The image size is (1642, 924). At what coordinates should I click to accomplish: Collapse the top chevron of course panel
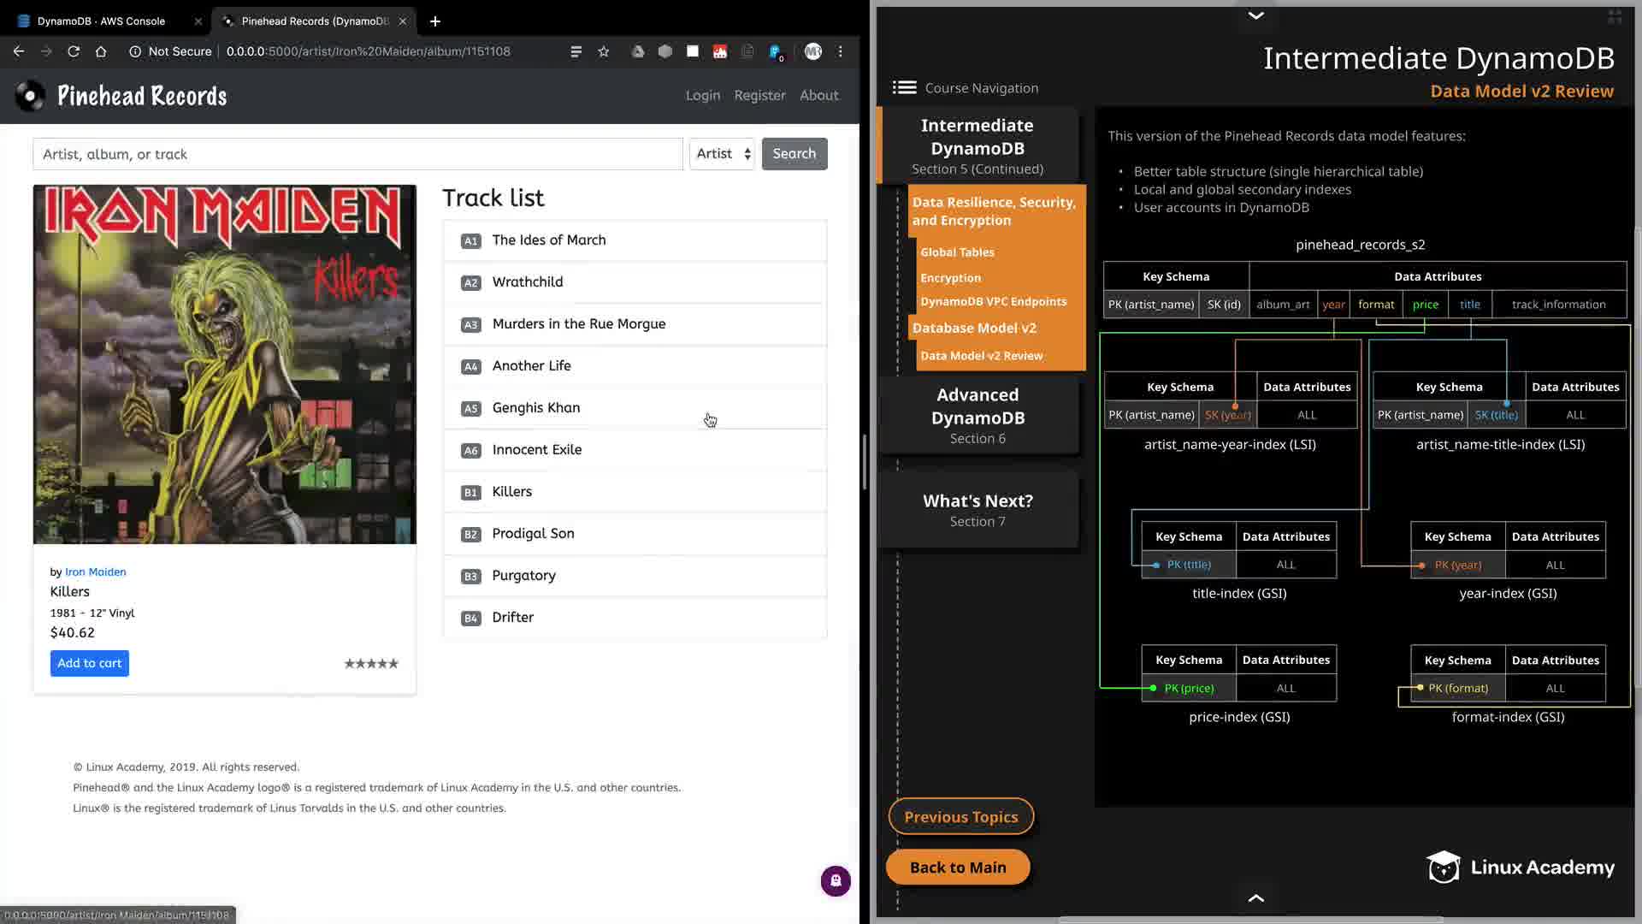pyautogui.click(x=1255, y=15)
